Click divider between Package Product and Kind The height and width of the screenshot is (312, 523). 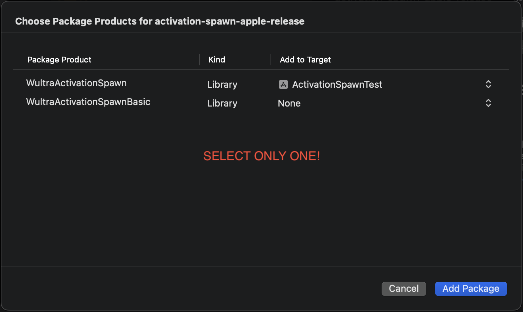pos(199,60)
